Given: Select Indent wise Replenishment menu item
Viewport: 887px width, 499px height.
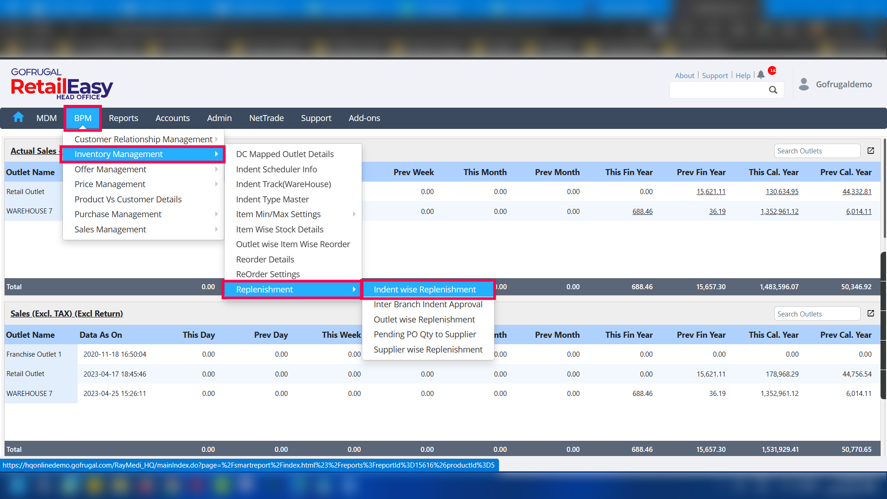Looking at the screenshot, I should coord(425,290).
